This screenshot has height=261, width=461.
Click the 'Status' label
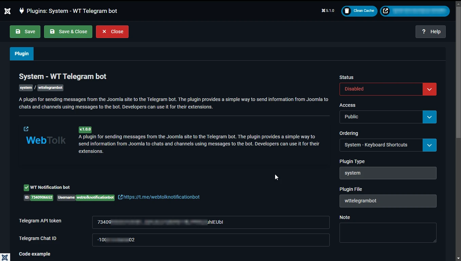346,77
